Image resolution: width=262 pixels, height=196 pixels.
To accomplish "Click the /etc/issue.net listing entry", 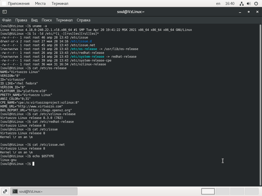I will pos(83,45).
